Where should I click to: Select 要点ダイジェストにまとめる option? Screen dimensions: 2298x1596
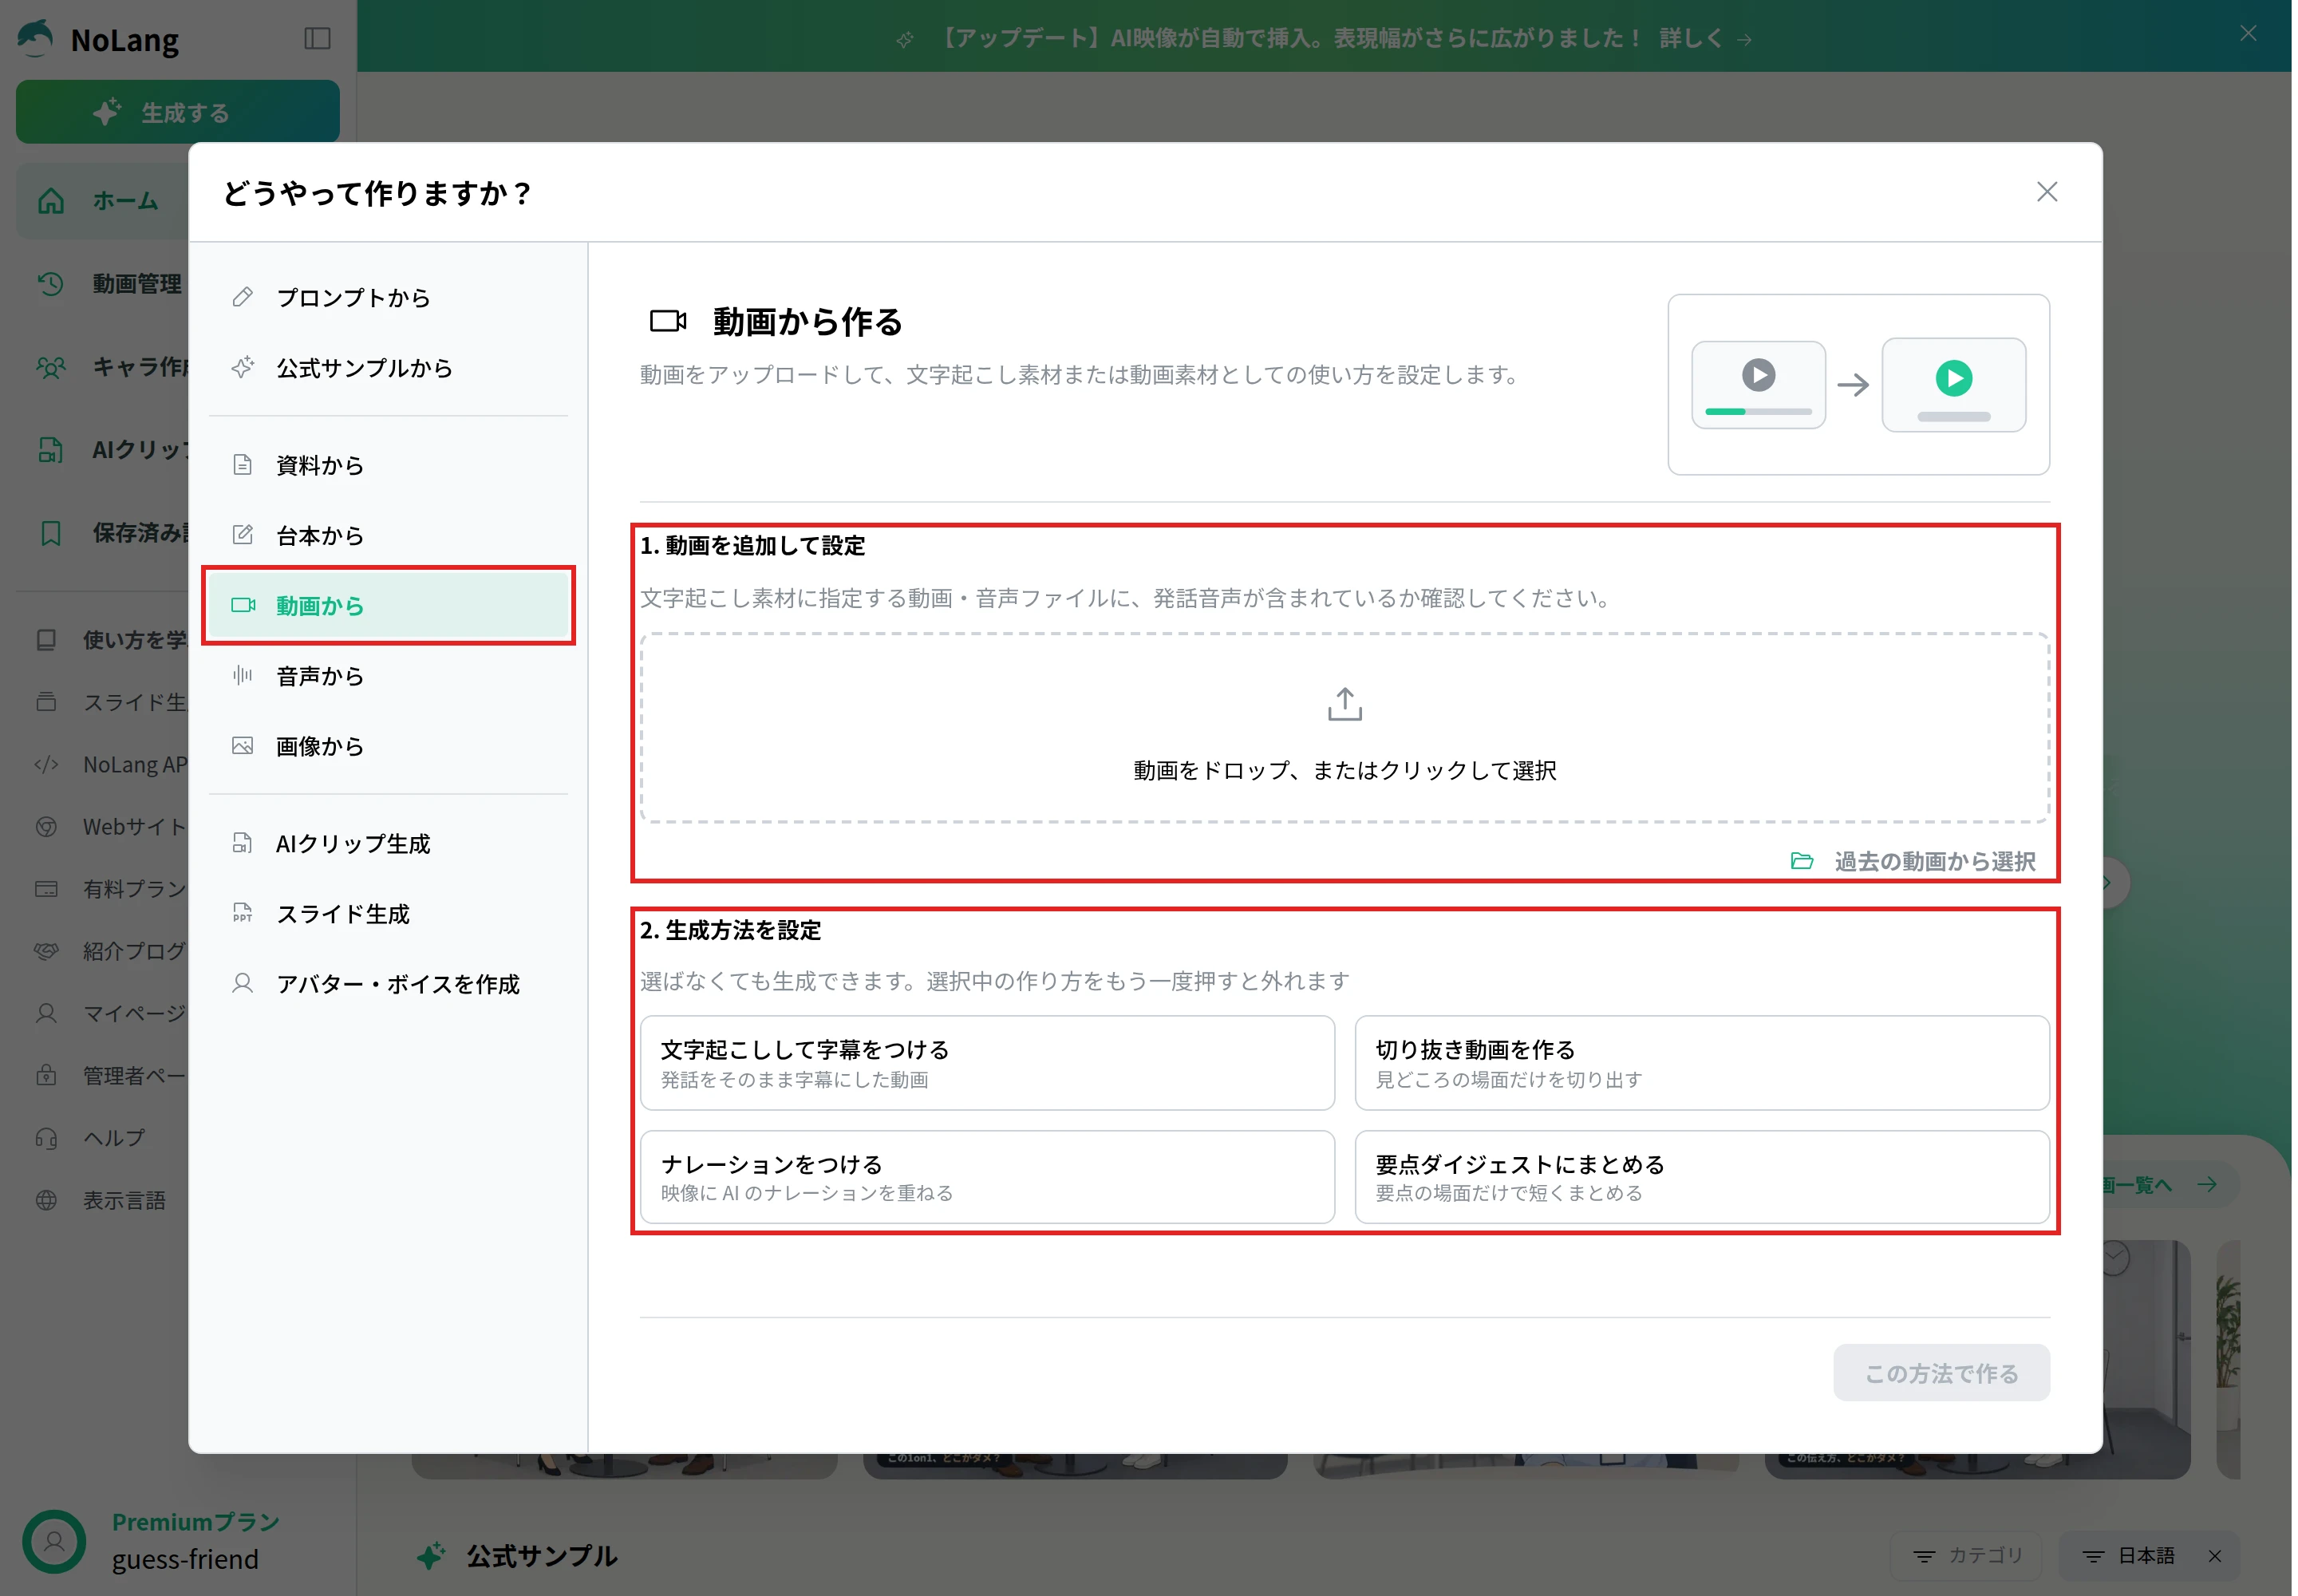click(x=1701, y=1176)
